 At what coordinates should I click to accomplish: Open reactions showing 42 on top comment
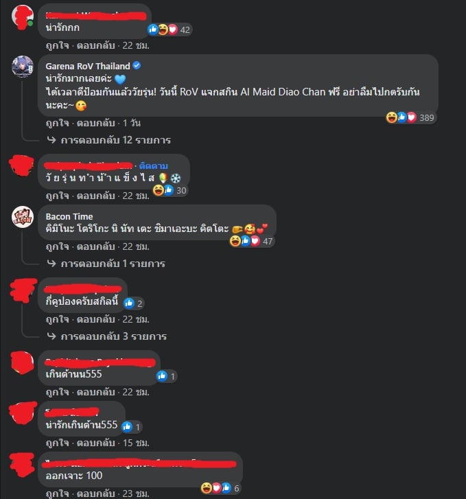click(169, 30)
